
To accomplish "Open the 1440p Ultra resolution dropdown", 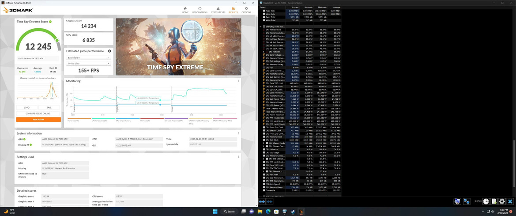I will pos(88,64).
